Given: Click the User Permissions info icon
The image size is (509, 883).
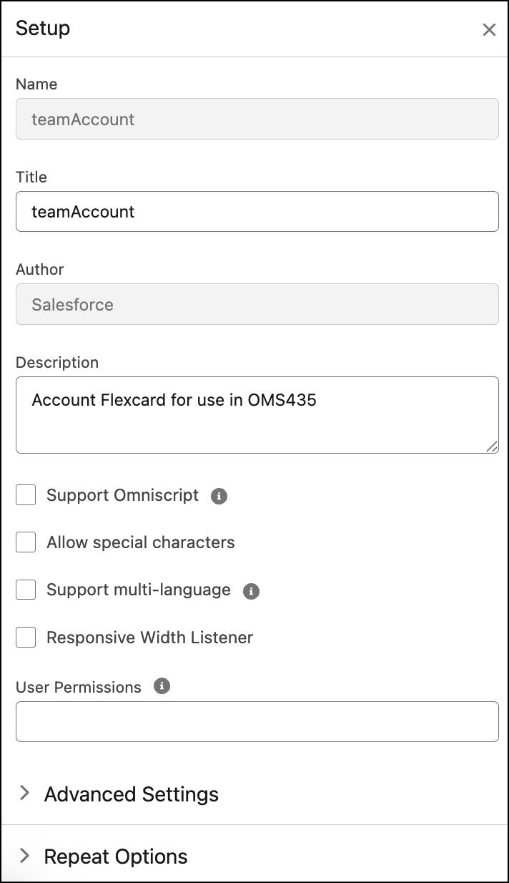Looking at the screenshot, I should [162, 686].
